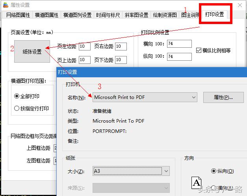The height and width of the screenshot is (196, 247).
Task: Select 按指定行打印 radio button
Action: coord(32,108)
